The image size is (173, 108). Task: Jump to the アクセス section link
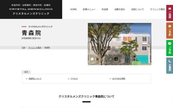74,79
